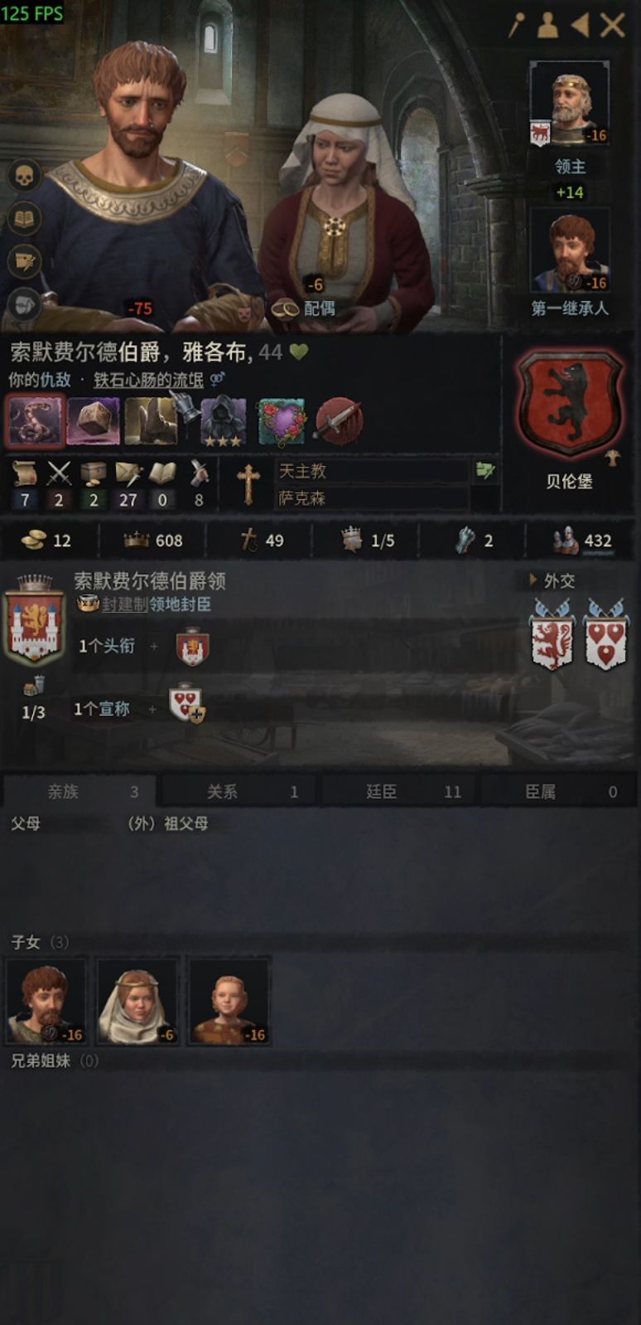This screenshot has height=1325, width=641.
Task: Click the first snake trait icon
Action: [36, 421]
